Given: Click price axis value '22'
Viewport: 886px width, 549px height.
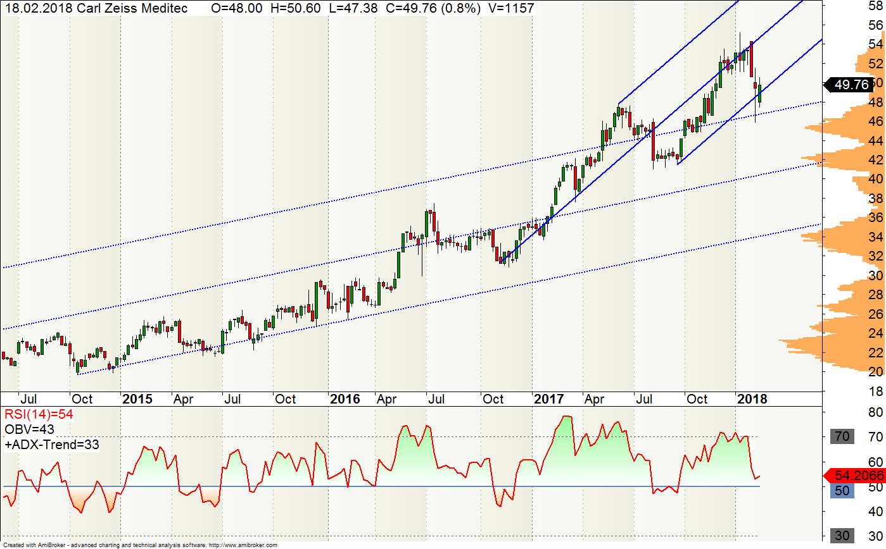Looking at the screenshot, I should (x=877, y=352).
